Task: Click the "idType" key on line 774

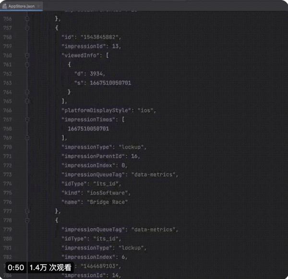Action: (74, 183)
